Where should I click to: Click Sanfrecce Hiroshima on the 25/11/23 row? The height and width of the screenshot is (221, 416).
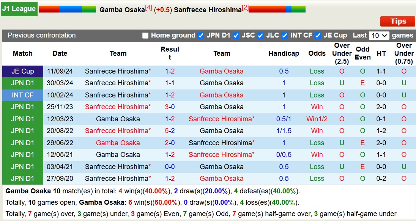115,107
